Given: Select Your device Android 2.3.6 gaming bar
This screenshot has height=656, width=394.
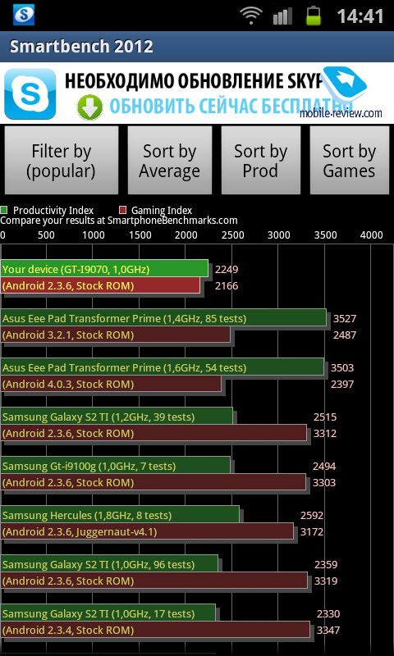Looking at the screenshot, I should coord(100,285).
